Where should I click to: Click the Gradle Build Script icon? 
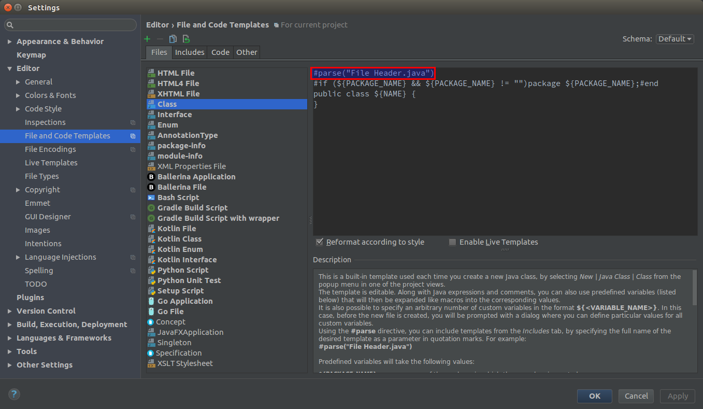click(x=151, y=208)
